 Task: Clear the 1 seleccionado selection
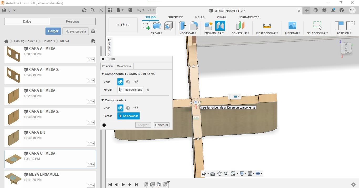(148, 90)
